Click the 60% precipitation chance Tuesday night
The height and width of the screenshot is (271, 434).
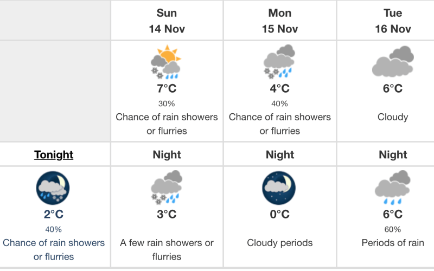393,229
